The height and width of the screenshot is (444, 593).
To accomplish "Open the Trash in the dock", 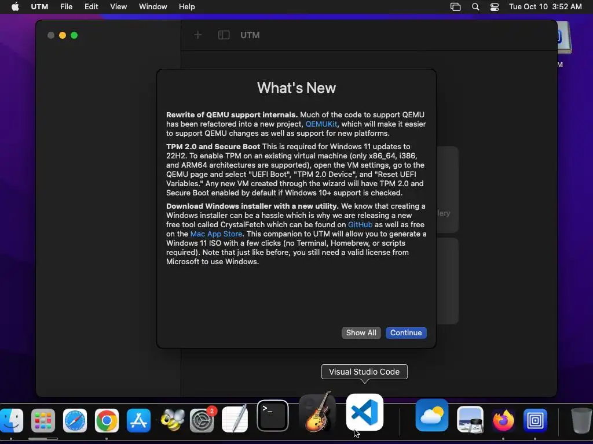I will click(x=580, y=420).
